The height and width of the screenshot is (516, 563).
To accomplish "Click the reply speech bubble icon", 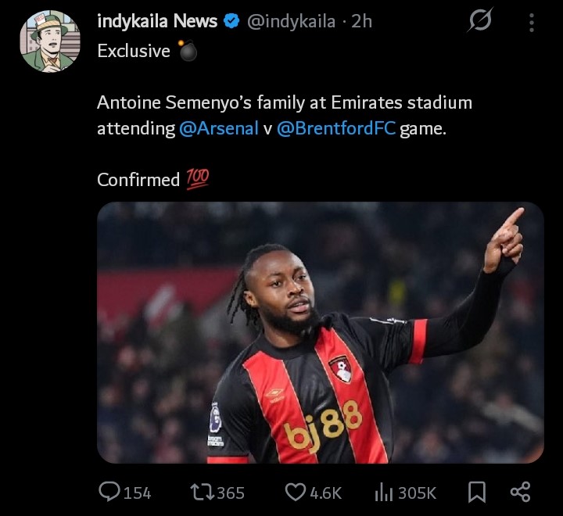I will 110,492.
